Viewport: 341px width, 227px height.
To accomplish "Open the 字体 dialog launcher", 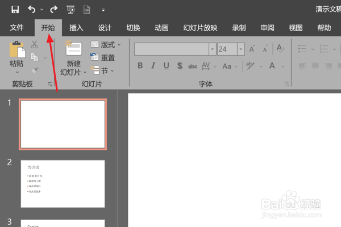I will point(287,85).
